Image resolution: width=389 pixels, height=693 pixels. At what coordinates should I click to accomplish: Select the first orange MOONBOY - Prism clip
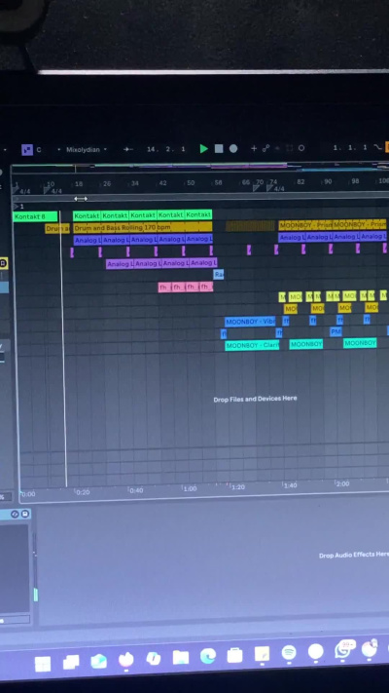pos(305,225)
